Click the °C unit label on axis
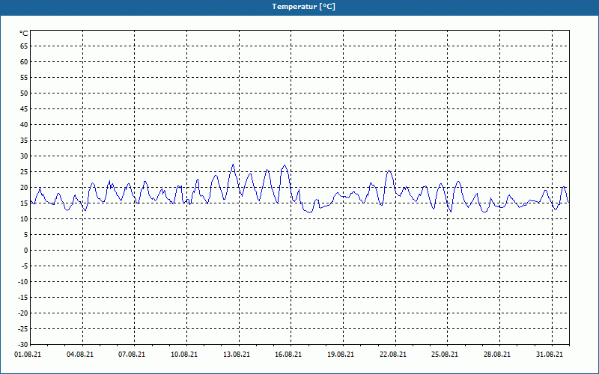 (x=24, y=34)
